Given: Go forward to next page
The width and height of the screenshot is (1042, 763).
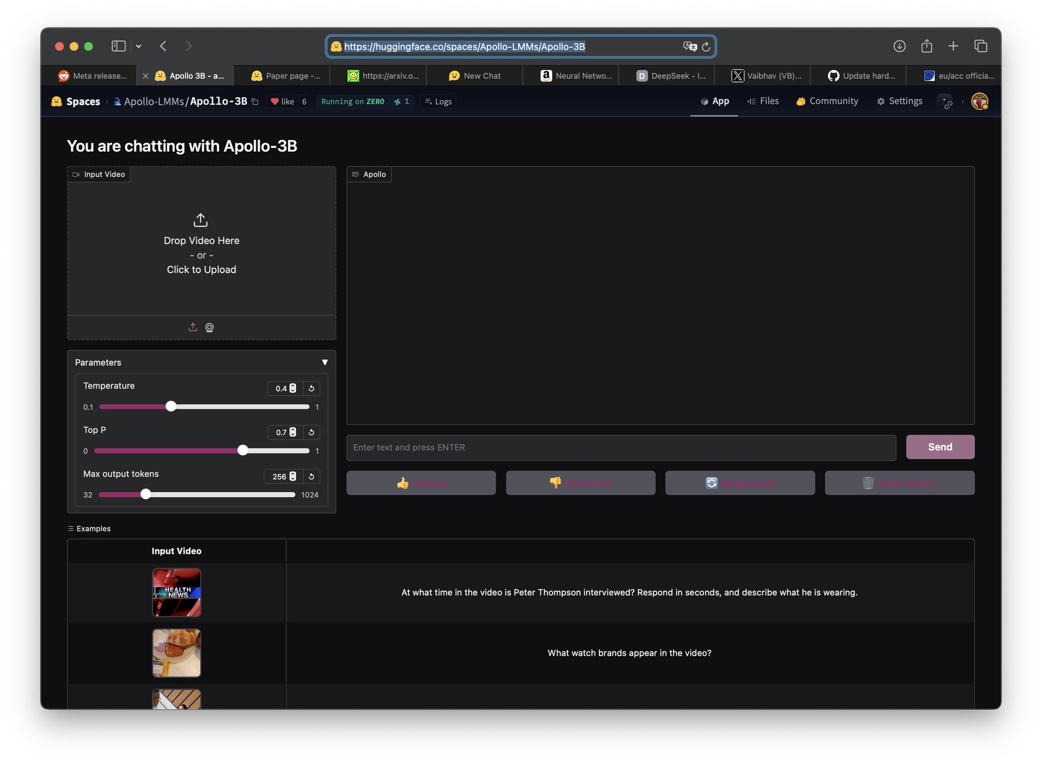Looking at the screenshot, I should point(189,46).
